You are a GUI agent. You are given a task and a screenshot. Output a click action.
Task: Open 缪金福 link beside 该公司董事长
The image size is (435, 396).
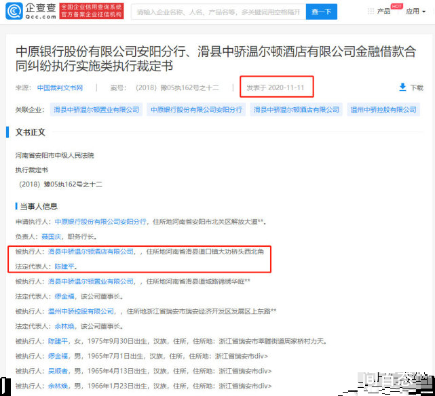[x=64, y=296]
